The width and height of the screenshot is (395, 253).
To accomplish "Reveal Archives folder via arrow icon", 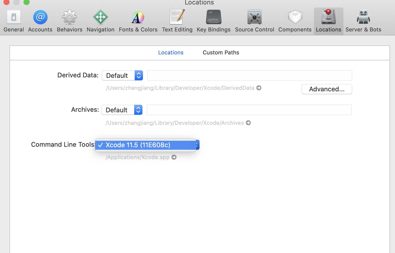I will 248,123.
